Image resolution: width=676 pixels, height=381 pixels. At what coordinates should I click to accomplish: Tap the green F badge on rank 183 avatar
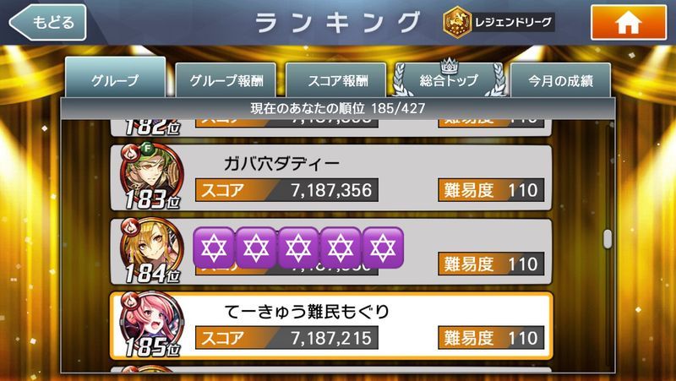tap(147, 149)
